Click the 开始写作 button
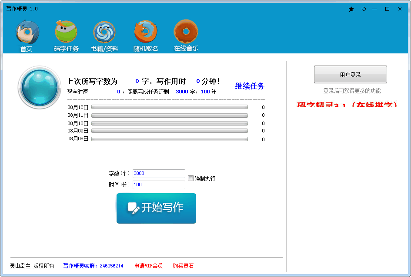The height and width of the screenshot is (277, 411). click(156, 208)
